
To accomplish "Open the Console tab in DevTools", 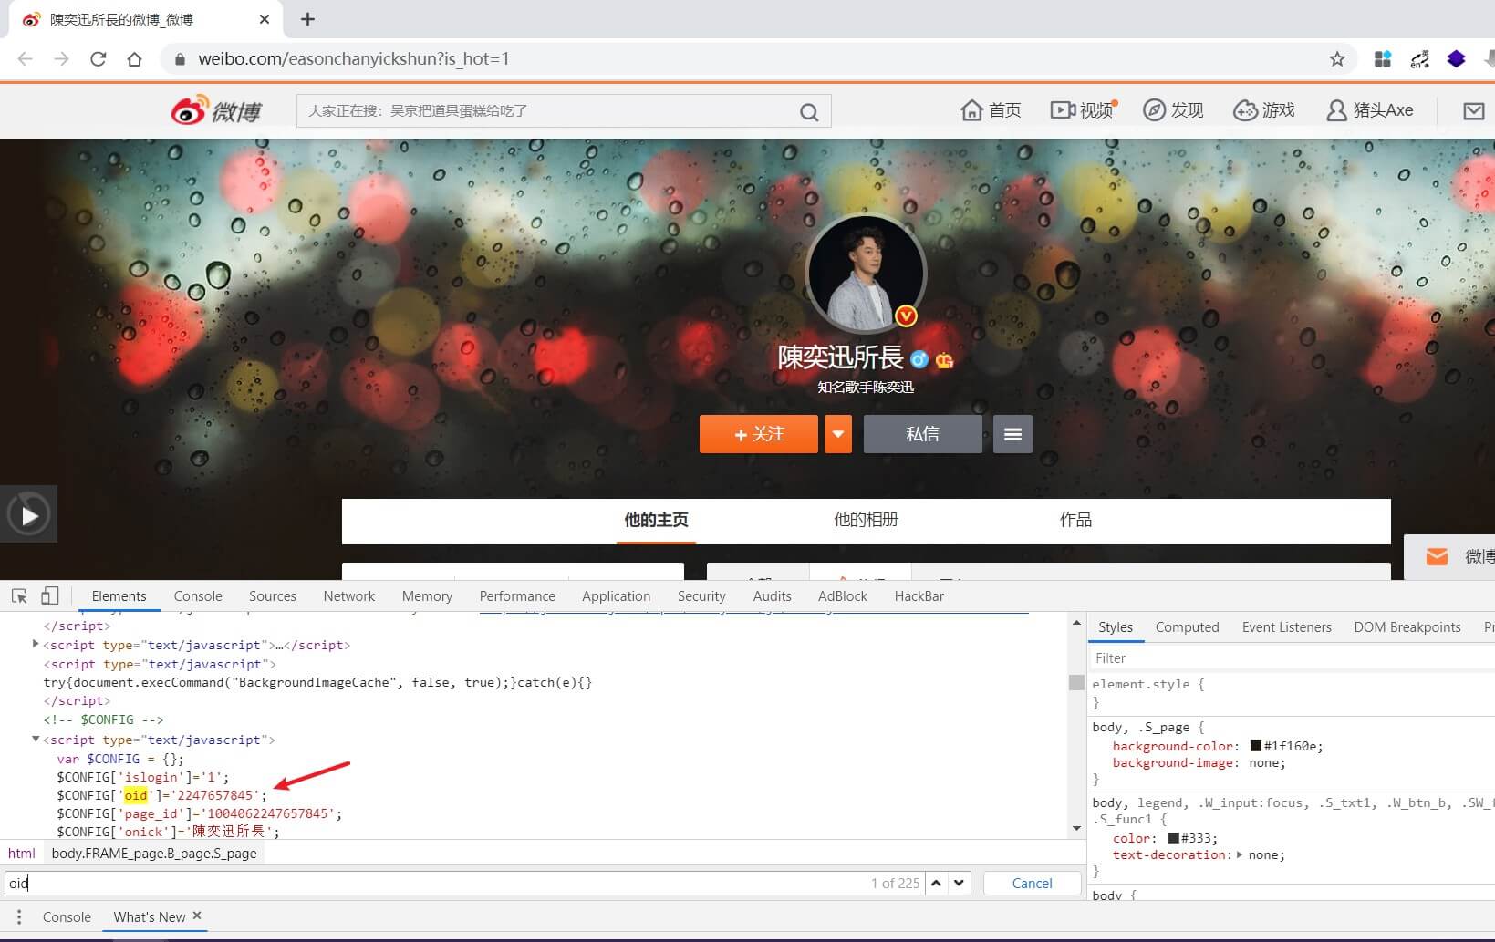I will (198, 596).
